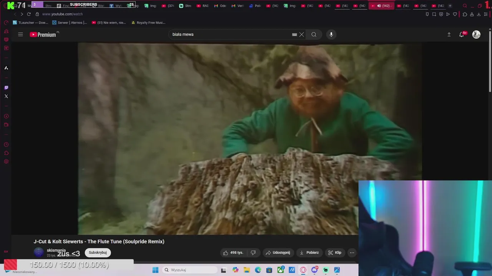
Task: Click the Udostępnij share button
Action: tap(278, 253)
